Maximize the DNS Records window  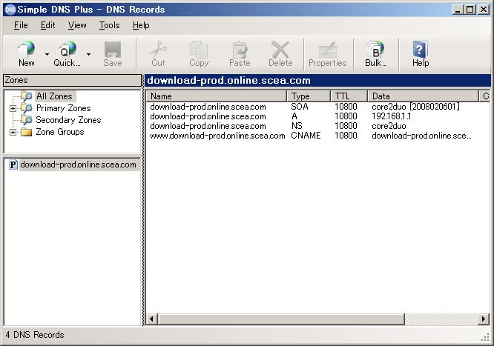[x=470, y=10]
